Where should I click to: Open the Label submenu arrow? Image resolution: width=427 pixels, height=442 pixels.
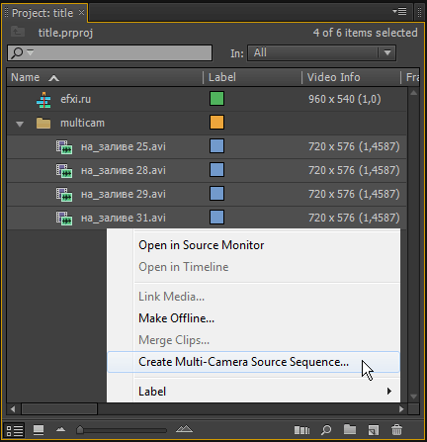[389, 392]
